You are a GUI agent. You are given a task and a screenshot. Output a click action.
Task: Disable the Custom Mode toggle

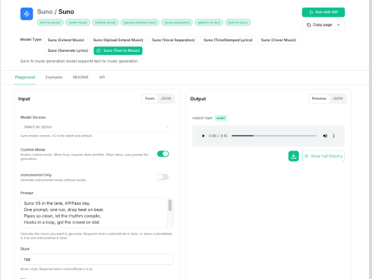(x=162, y=154)
